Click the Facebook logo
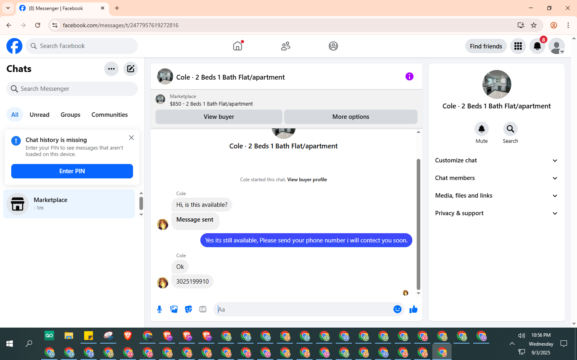Image resolution: width=577 pixels, height=360 pixels. 14,46
